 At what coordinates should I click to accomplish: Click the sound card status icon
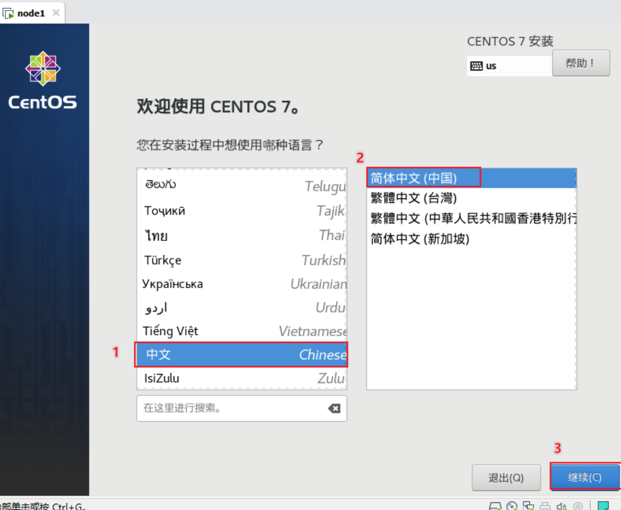(562, 506)
